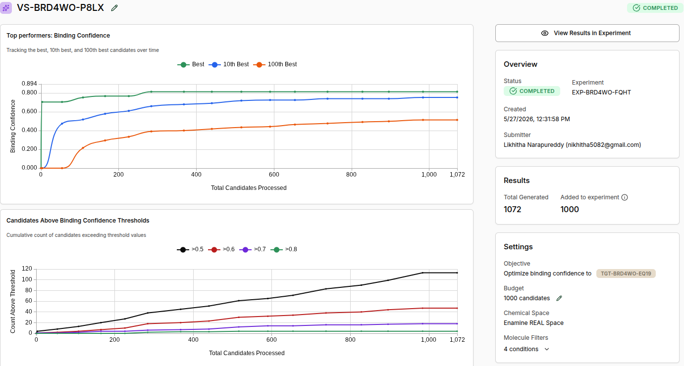This screenshot has width=684, height=366.
Task: Toggle the >0.7 threshold legend item
Action: pyautogui.click(x=253, y=249)
